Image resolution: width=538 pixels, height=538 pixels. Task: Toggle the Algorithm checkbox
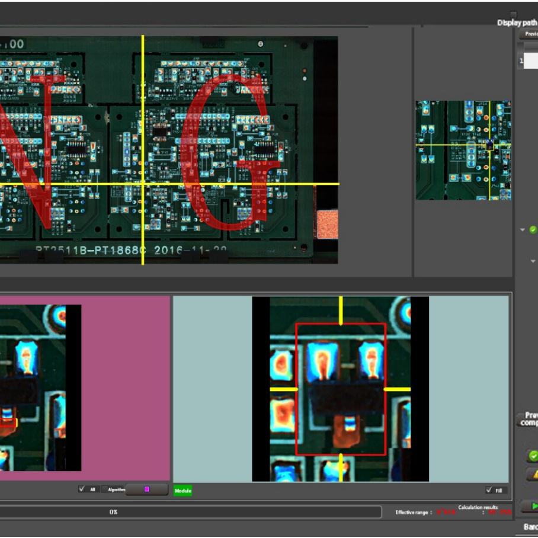(105, 489)
